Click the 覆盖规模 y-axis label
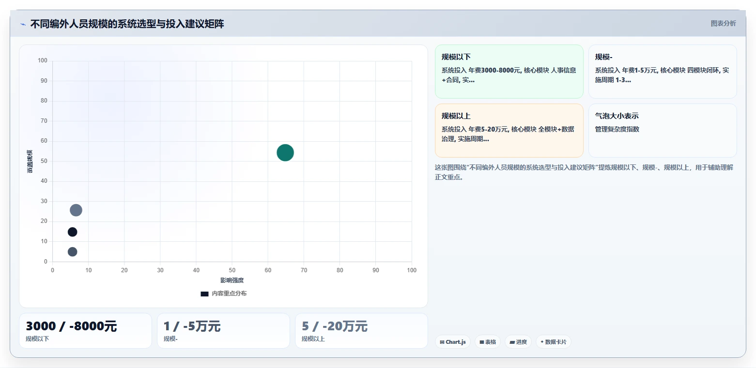The width and height of the screenshot is (756, 368). 30,162
